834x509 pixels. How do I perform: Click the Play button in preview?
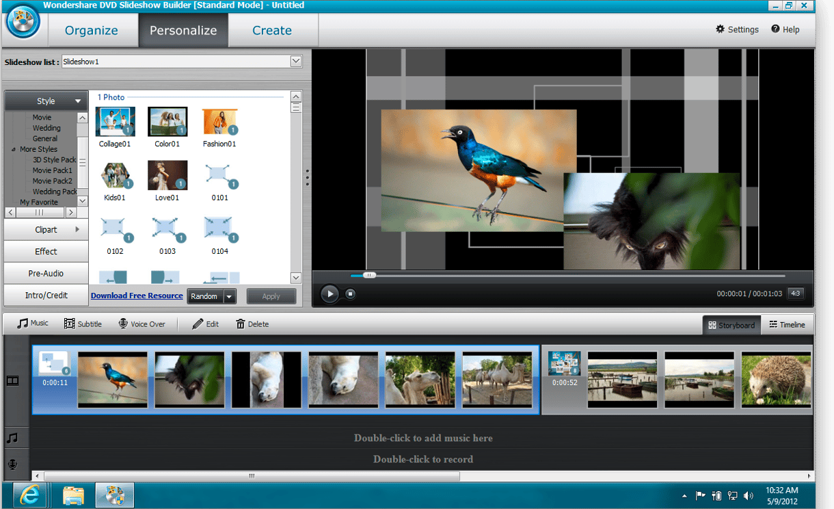click(329, 294)
